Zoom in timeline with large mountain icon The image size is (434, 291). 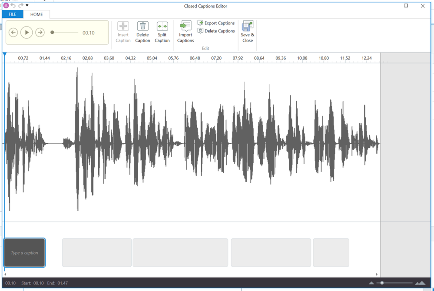pos(420,283)
